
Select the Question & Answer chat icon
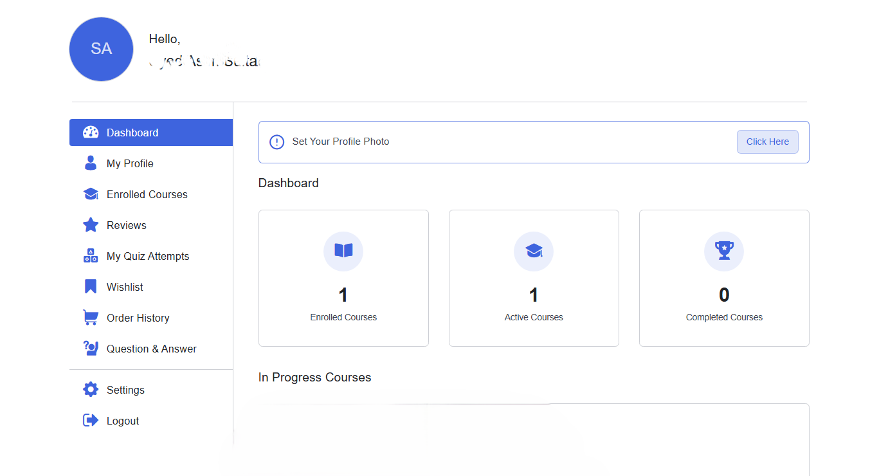[x=89, y=348]
